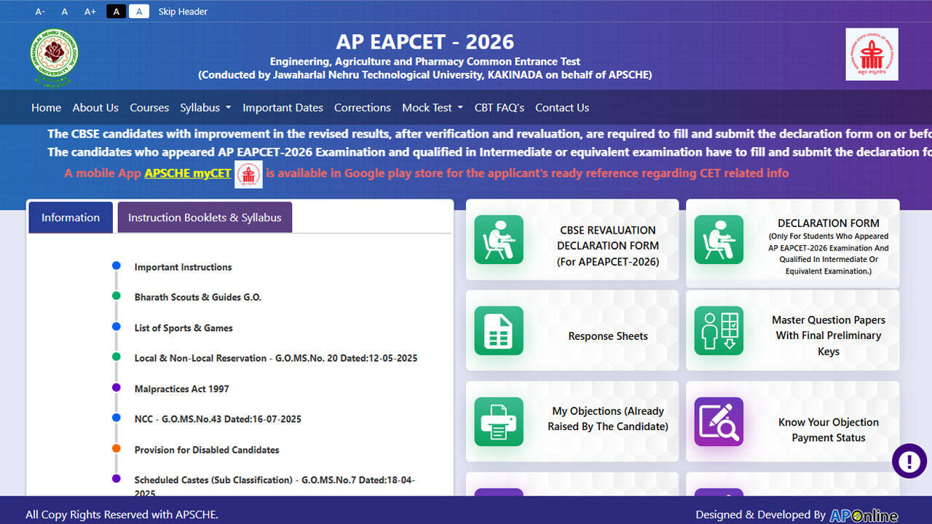Click the round exclamation alert icon
This screenshot has width=932, height=524.
(909, 461)
